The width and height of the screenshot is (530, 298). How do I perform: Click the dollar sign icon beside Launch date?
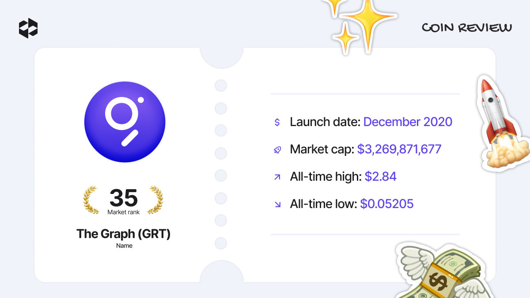tap(277, 122)
